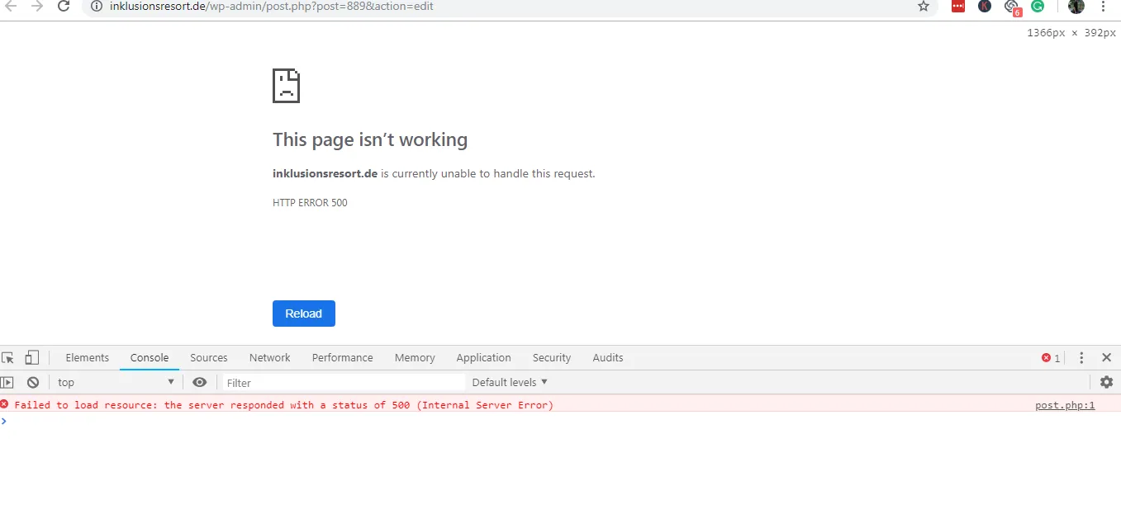Click the bold 'inklusionsresort.de' text

click(325, 173)
